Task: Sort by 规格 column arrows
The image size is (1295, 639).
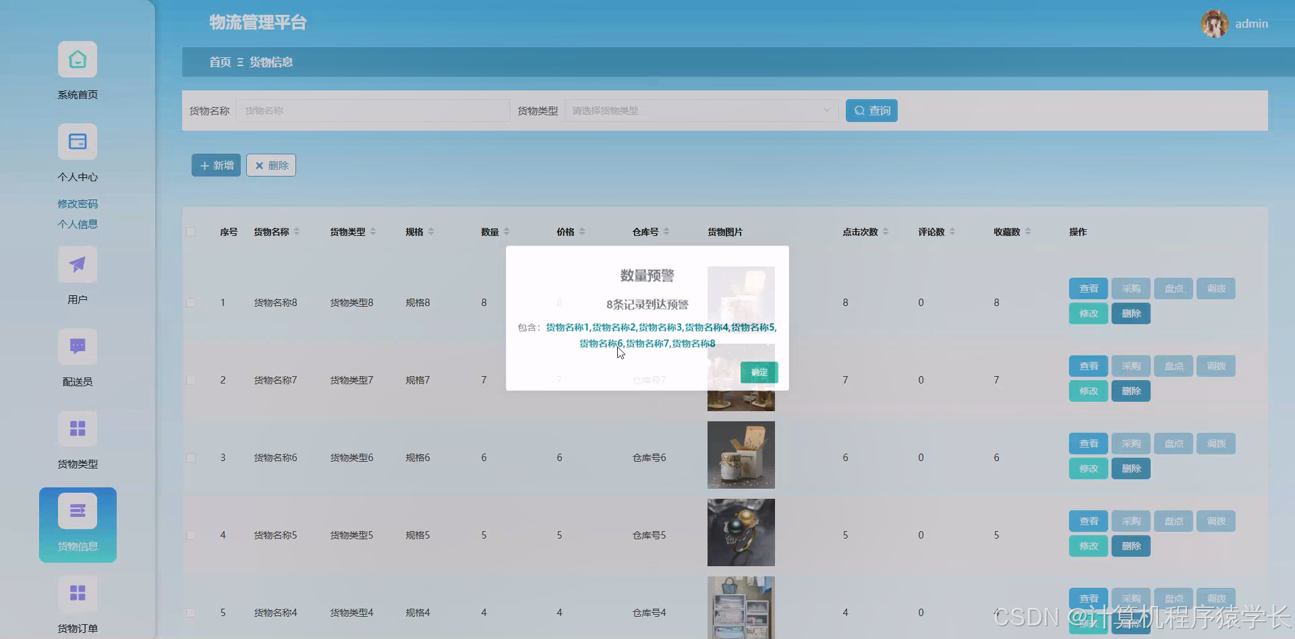Action: (431, 232)
